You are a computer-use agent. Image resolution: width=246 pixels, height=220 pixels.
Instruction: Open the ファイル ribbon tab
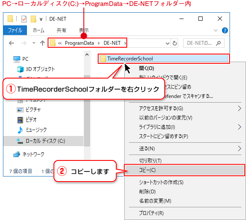click(15, 30)
